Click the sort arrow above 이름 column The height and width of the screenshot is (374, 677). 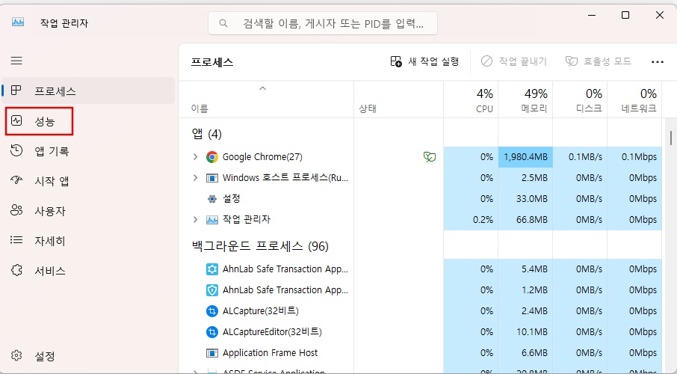tap(262, 88)
